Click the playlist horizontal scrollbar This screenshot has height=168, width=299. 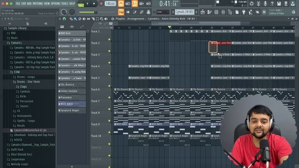(x=196, y=23)
